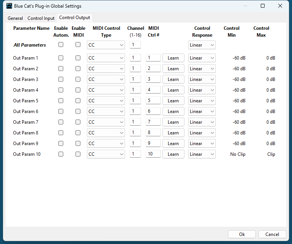Select the Control Output tab

(75, 18)
